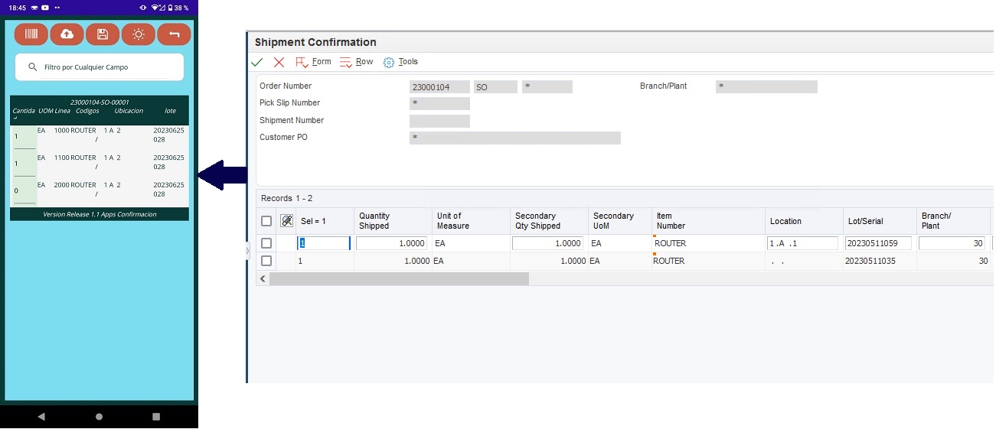This screenshot has width=996, height=429.
Task: Tap the return arrow button
Action: click(174, 34)
